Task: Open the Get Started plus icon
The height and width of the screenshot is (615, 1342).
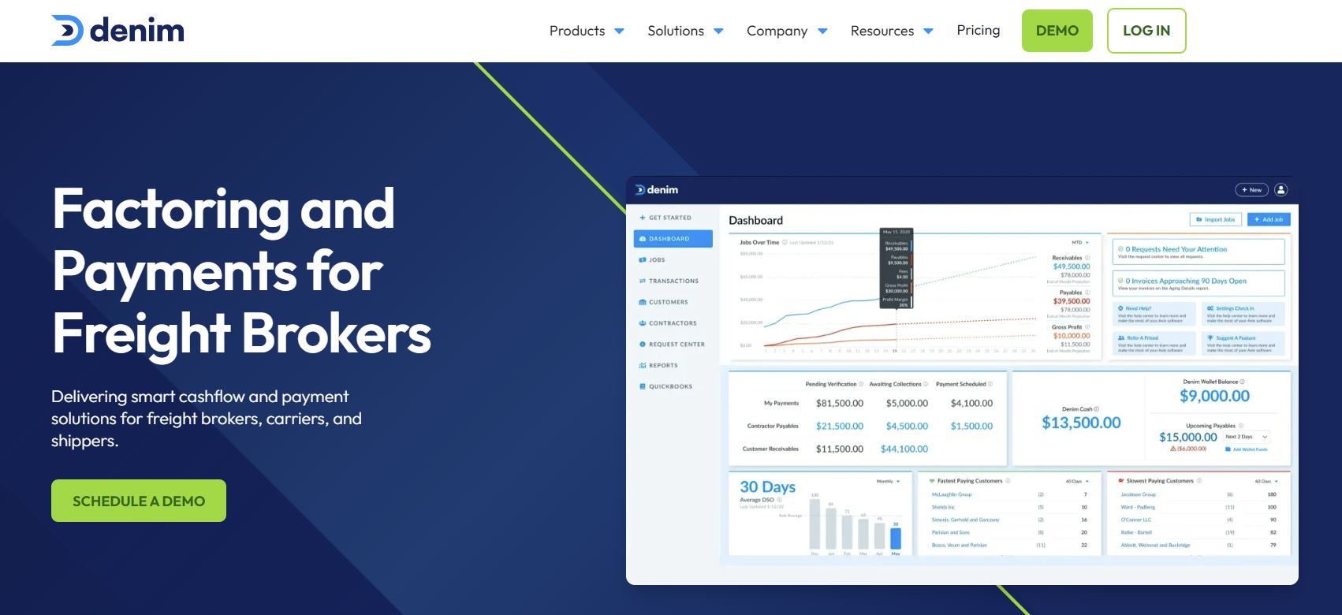Action: (x=643, y=218)
